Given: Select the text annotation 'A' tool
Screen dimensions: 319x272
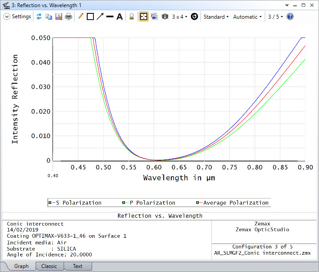Looking at the screenshot, I should coord(120,16).
